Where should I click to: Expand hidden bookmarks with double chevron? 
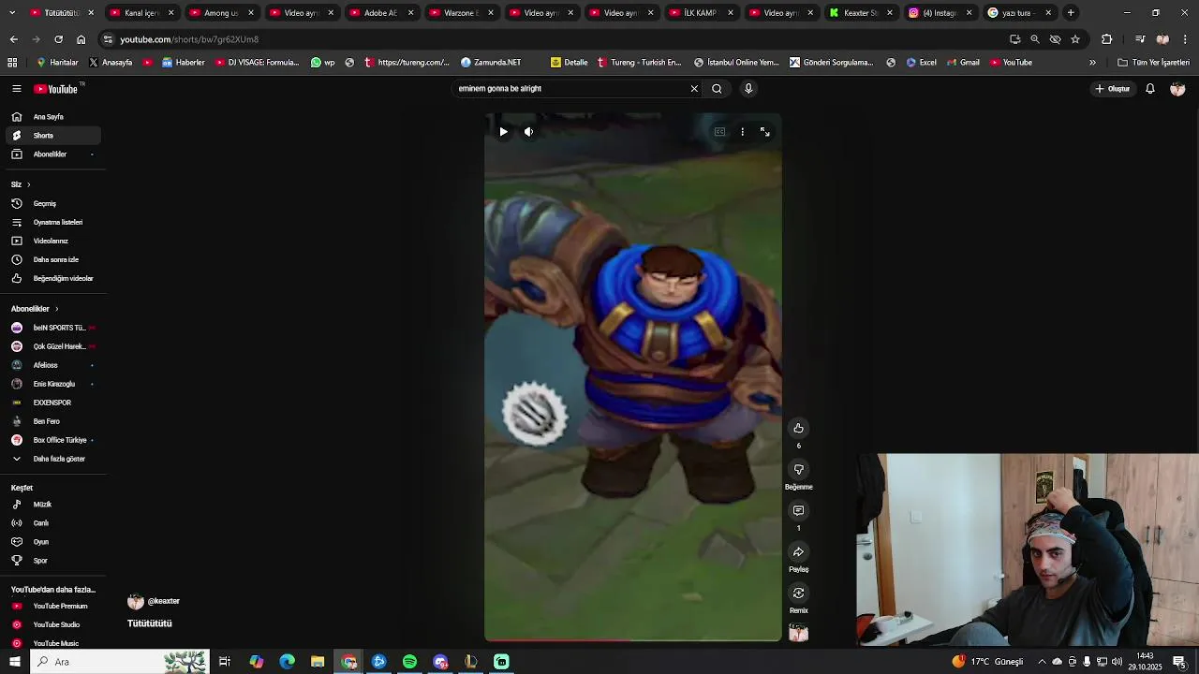1092,63
